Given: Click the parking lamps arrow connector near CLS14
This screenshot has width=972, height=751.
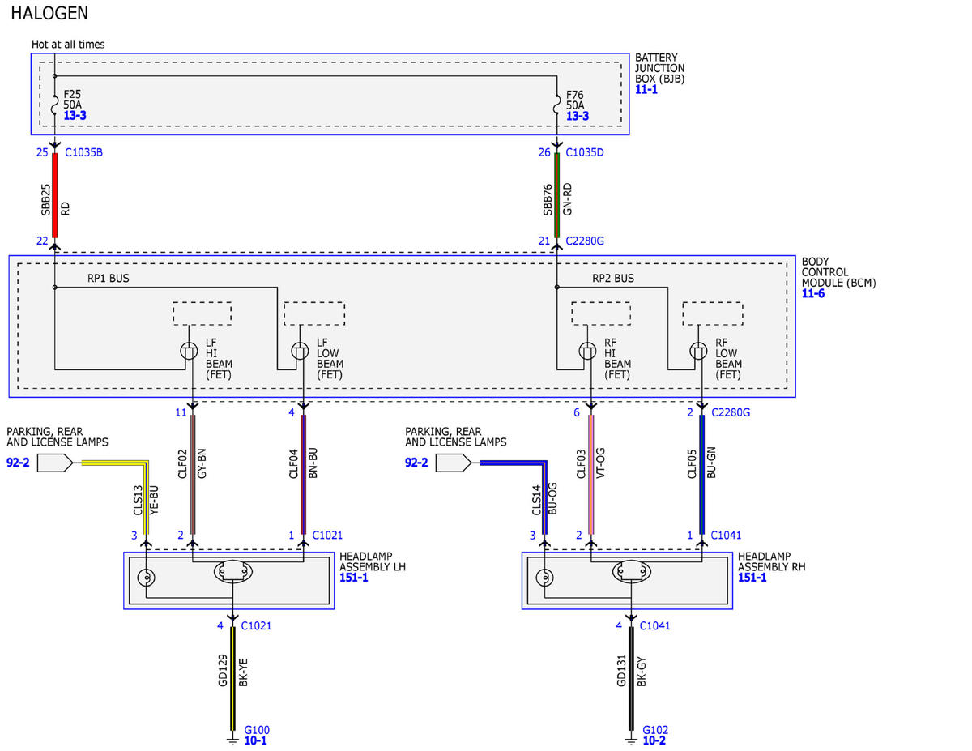Looking at the screenshot, I should 454,463.
